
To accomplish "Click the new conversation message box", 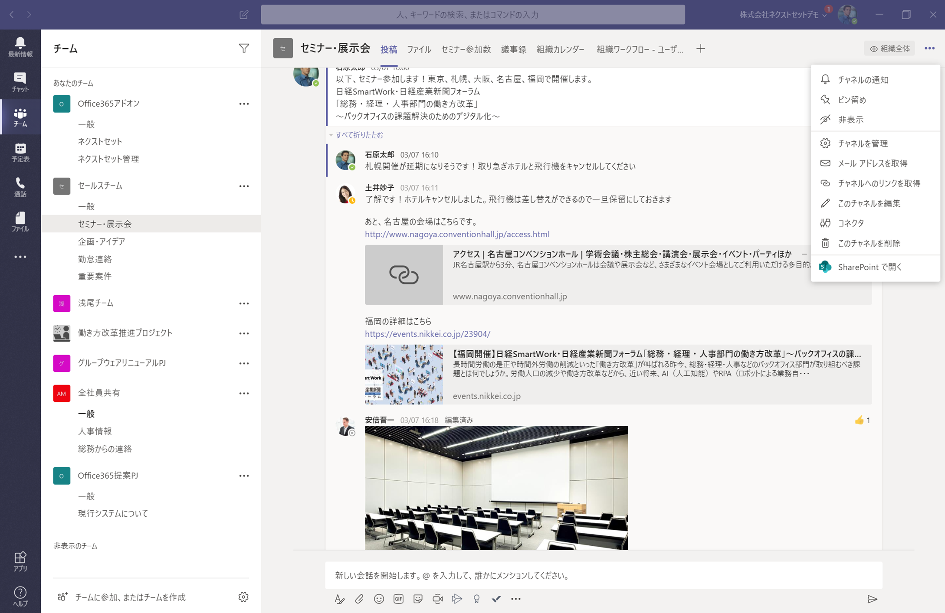I will (604, 575).
